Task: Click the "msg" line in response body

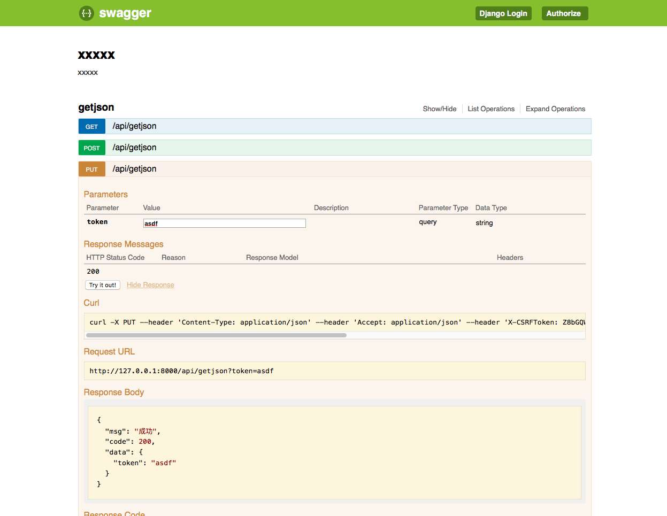Action: (133, 431)
